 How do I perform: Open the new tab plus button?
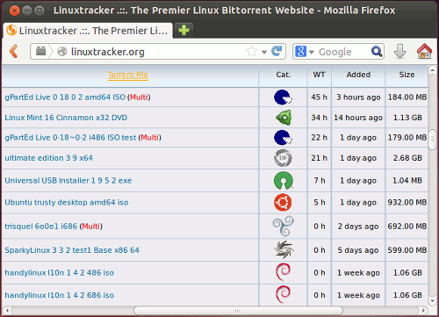184,30
